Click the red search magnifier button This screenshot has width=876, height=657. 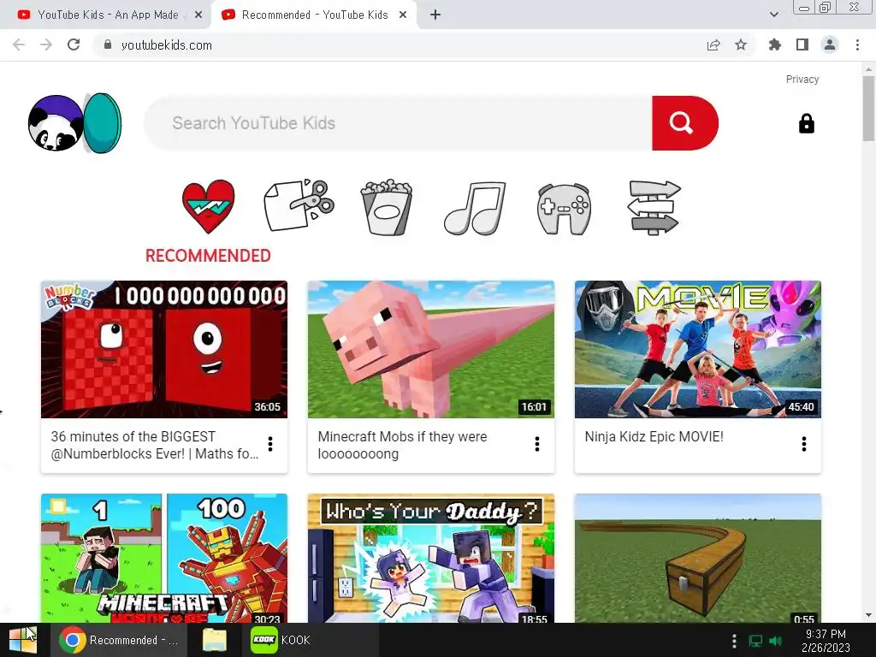[x=684, y=123]
